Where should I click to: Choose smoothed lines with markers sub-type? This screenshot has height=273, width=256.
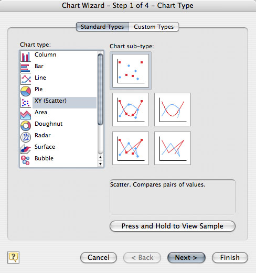coord(131,110)
